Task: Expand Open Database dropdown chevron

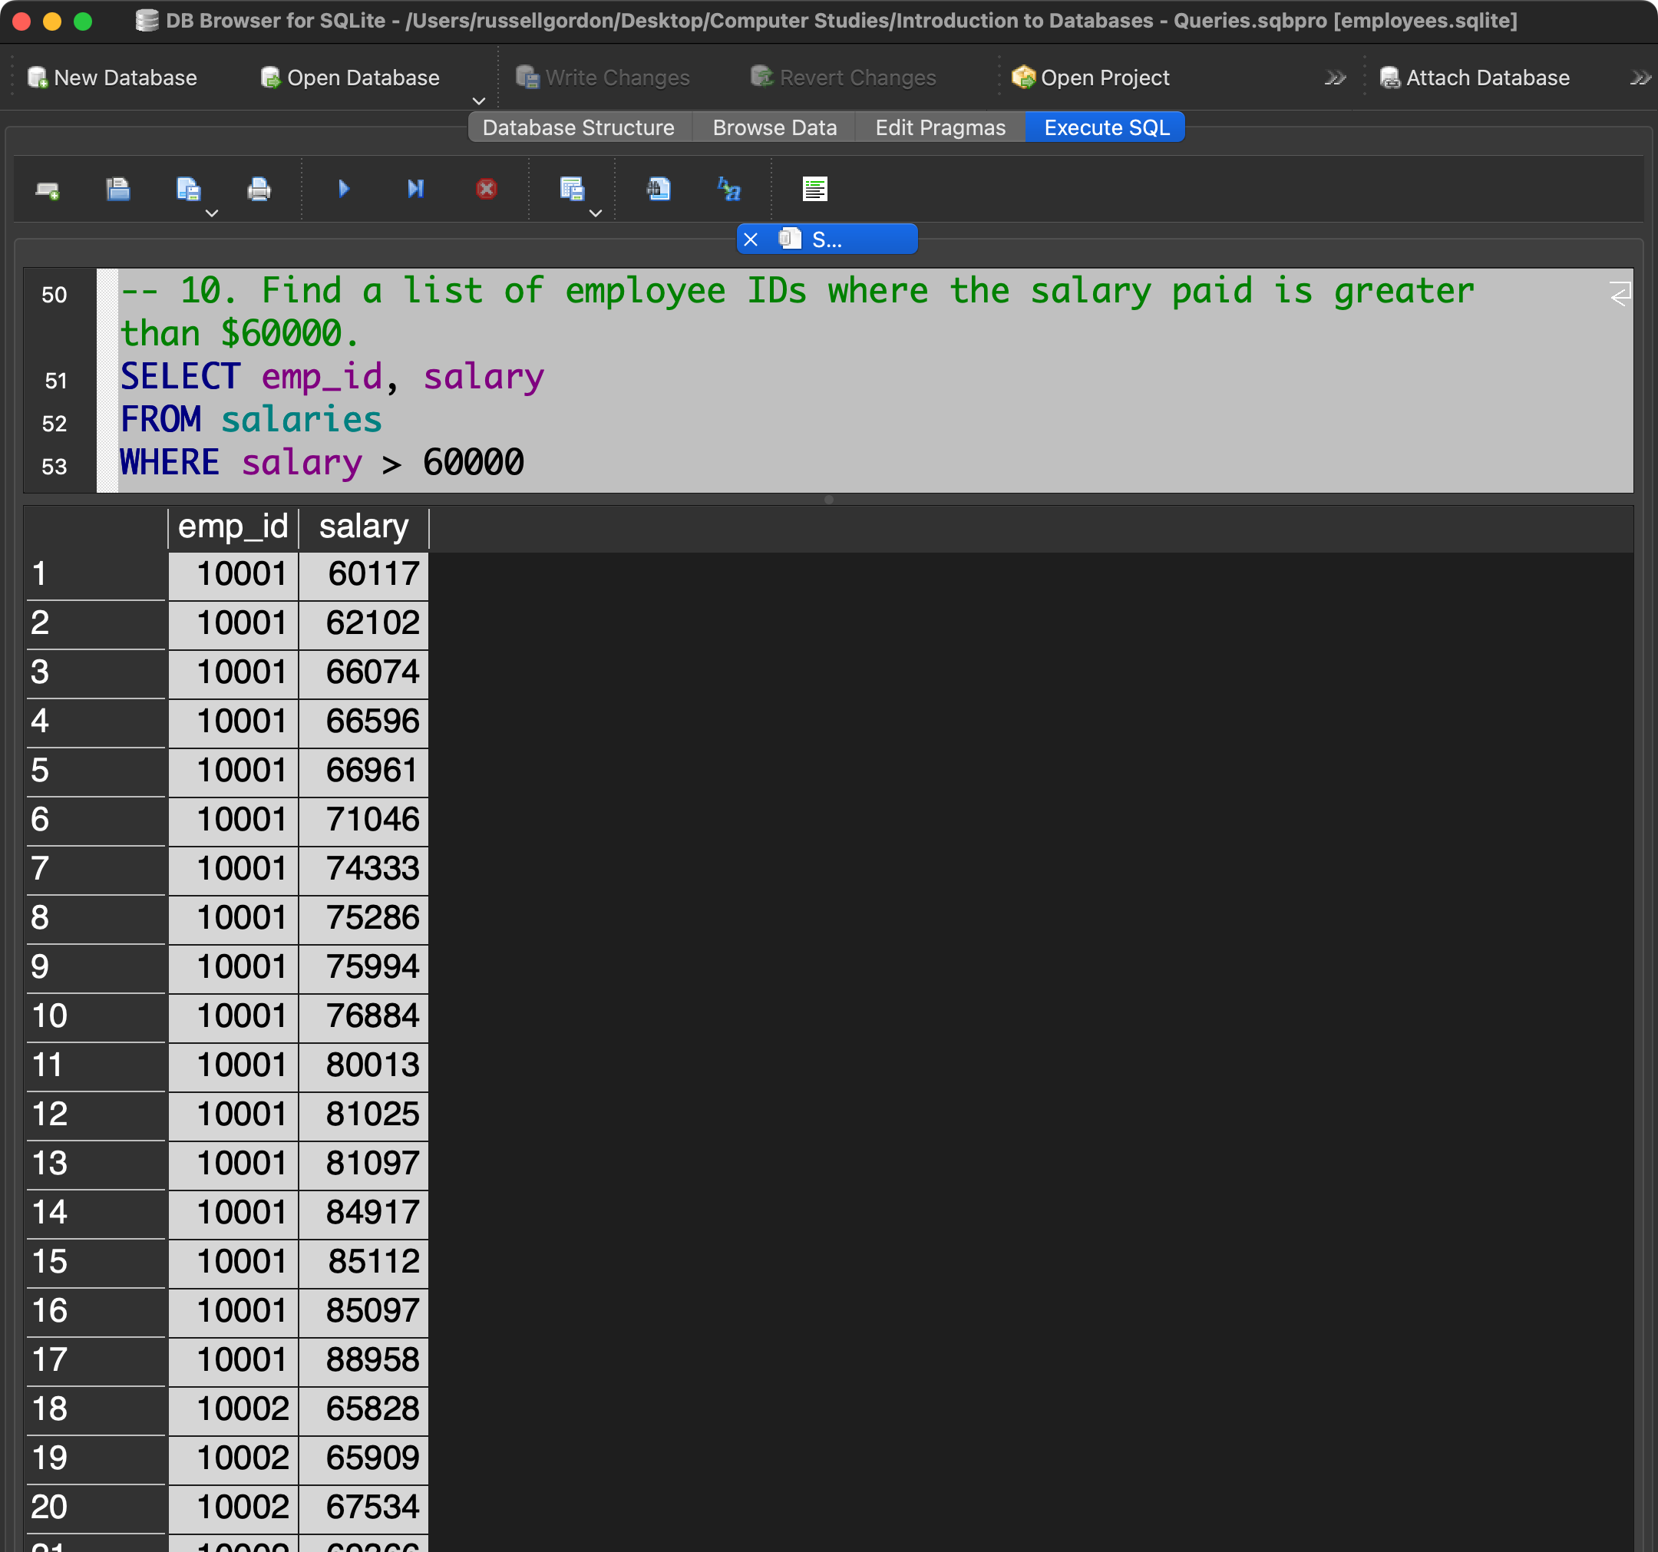Action: click(479, 101)
